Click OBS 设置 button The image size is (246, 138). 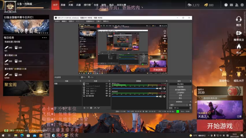(180, 95)
